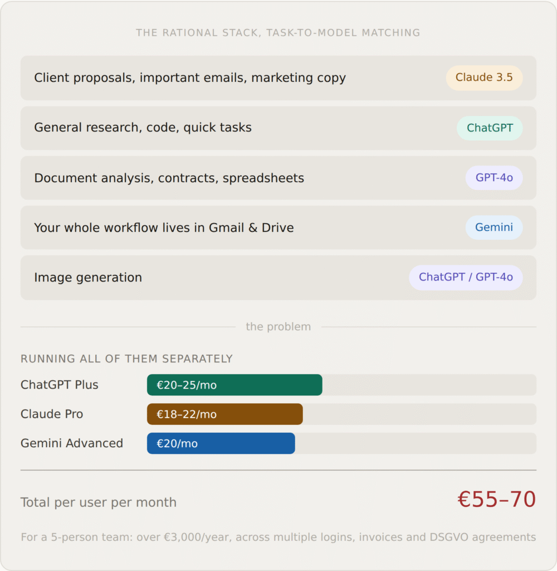557x571 pixels.
Task: Click the blue €20/mo Gemini Advanced bar
Action: click(x=221, y=443)
